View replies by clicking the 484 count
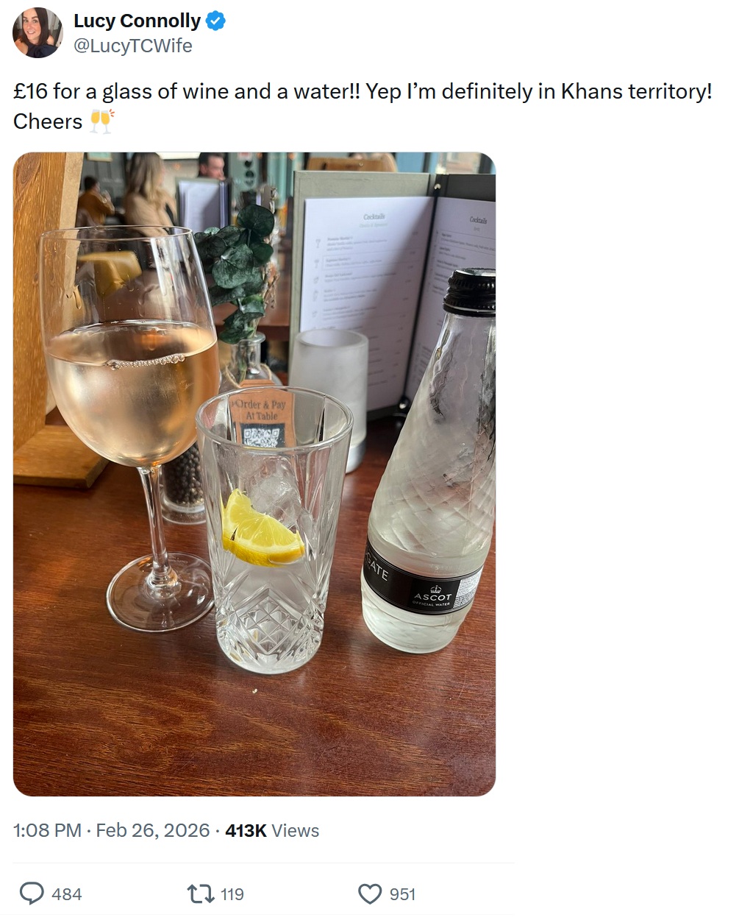The image size is (739, 920). 66,895
